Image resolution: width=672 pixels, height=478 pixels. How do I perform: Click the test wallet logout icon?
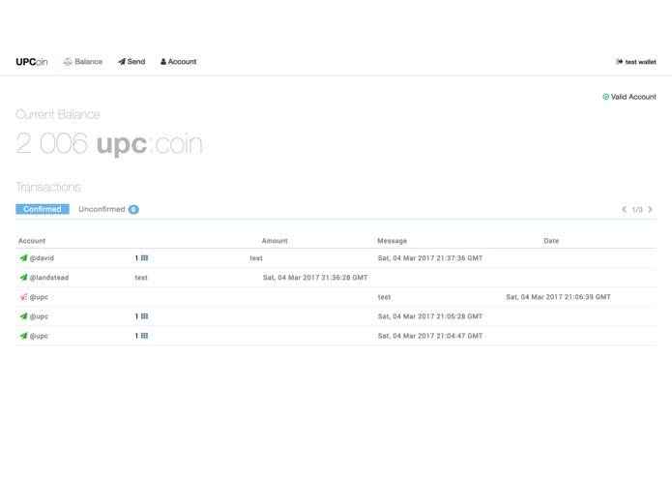[x=619, y=62]
